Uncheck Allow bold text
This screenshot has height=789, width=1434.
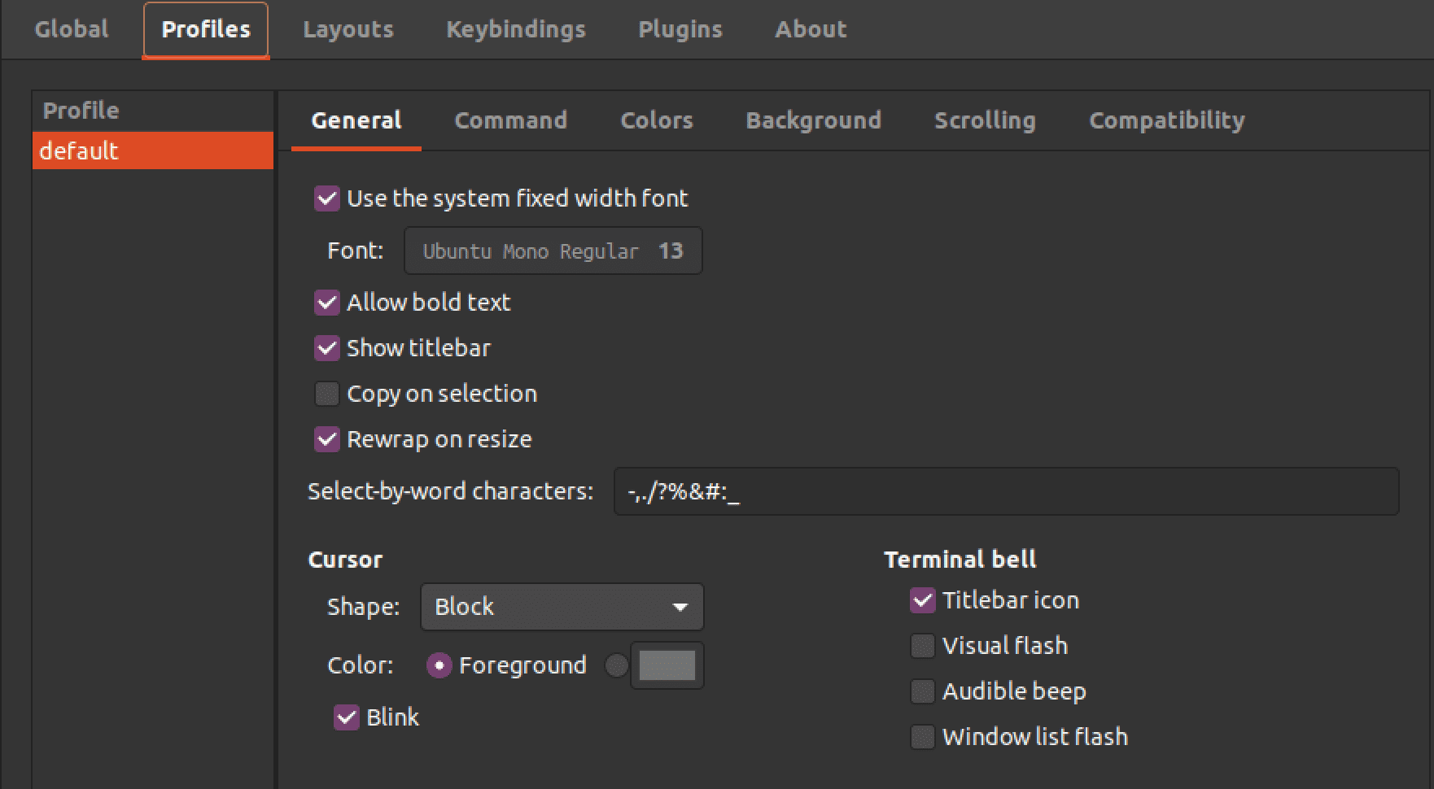coord(326,303)
